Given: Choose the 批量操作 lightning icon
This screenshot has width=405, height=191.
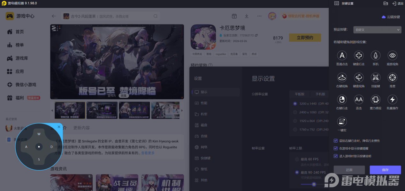Looking at the screenshot, I should (393, 99).
